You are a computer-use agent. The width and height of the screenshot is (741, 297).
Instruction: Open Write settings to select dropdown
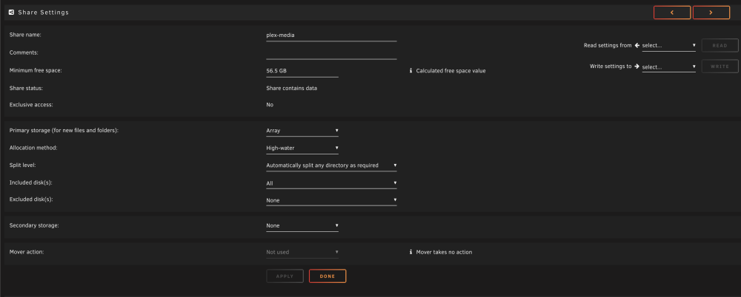(668, 67)
